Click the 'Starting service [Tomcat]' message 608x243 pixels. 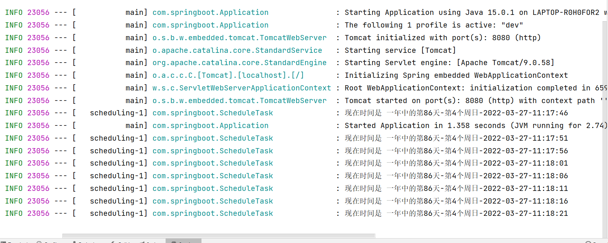click(400, 50)
